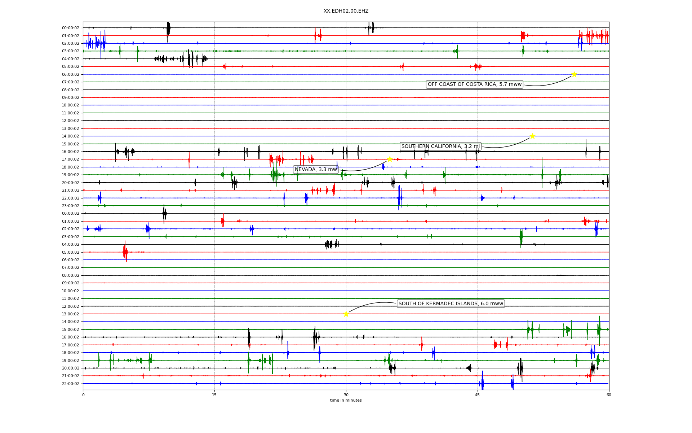The image size is (692, 433).
Task: Click the 60 minute x-axis tick label
Action: (x=609, y=395)
